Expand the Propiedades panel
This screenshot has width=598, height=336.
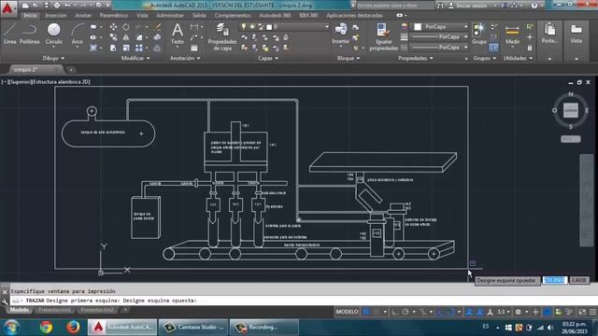416,58
